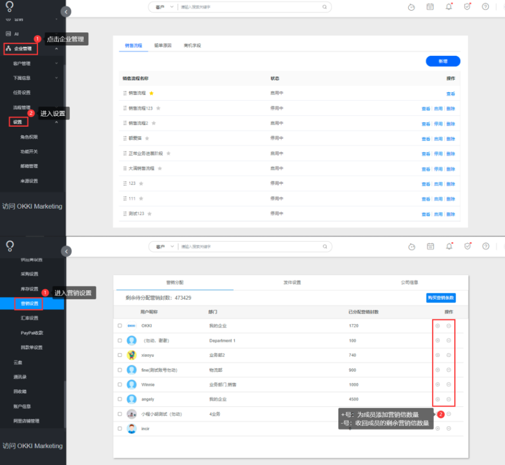Image resolution: width=505 pixels, height=465 pixels.
Task: Click the drag handle of the 销售流程2 row
Action: point(125,123)
